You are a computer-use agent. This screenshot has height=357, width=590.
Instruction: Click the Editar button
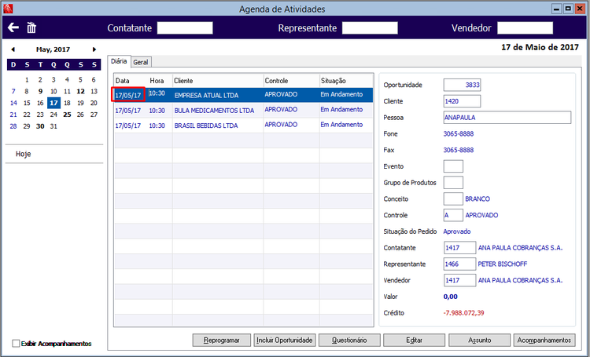[x=414, y=340]
